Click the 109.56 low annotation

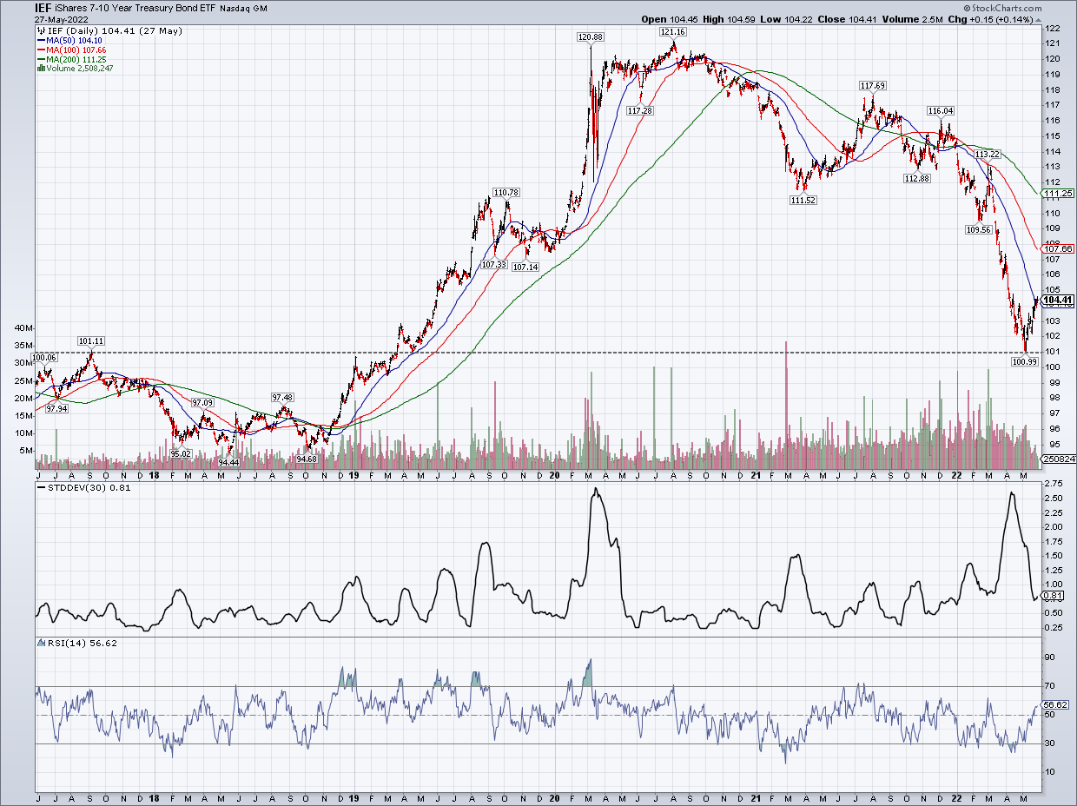978,230
